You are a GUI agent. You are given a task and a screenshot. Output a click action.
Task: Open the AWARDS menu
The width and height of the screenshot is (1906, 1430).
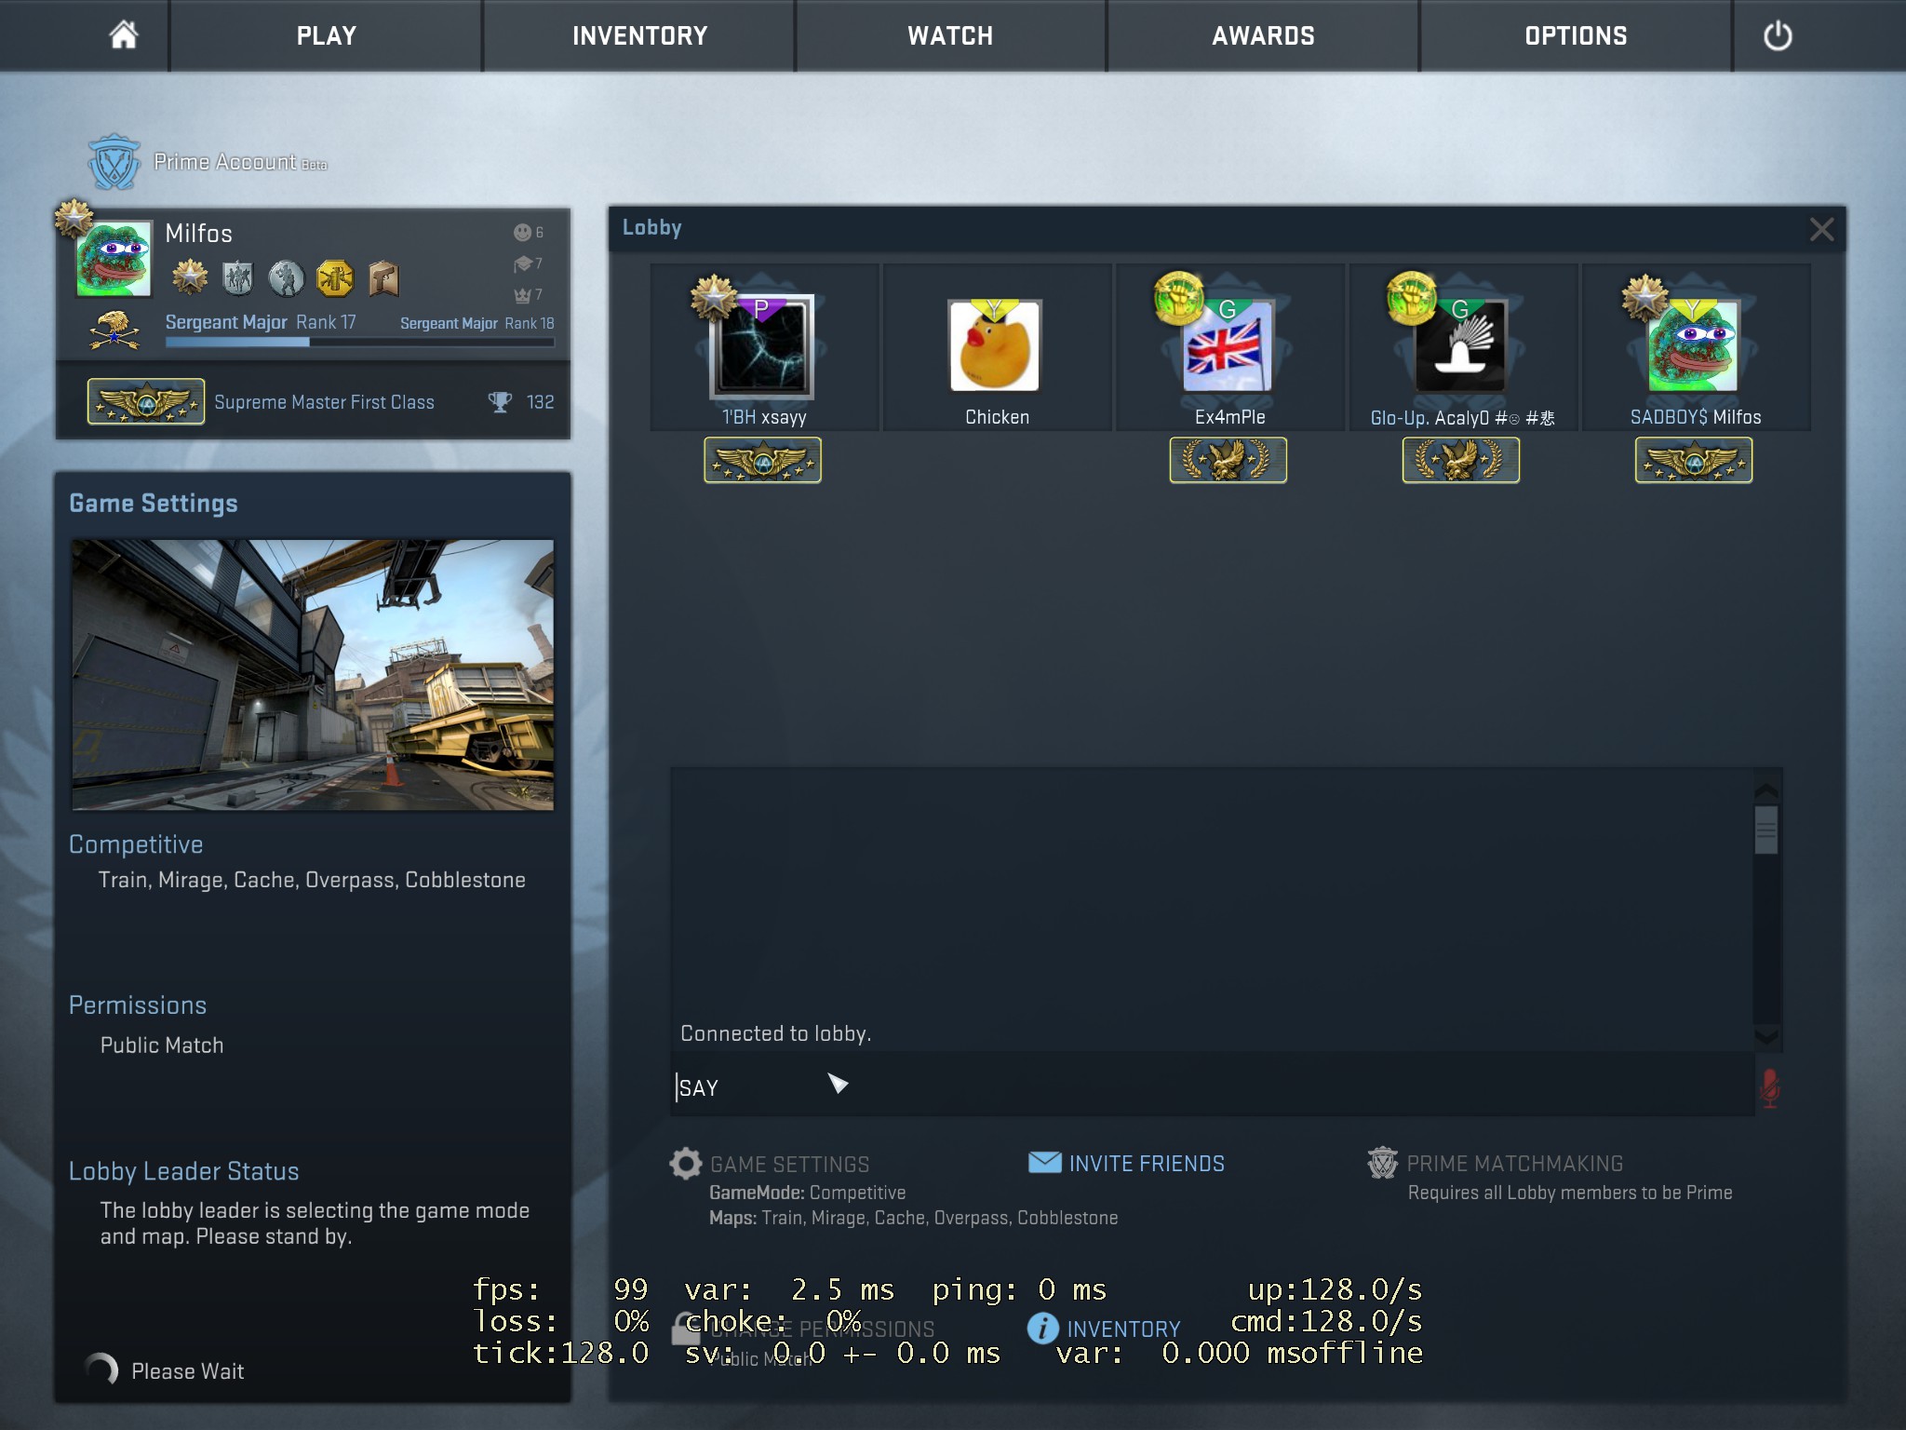pos(1263,36)
